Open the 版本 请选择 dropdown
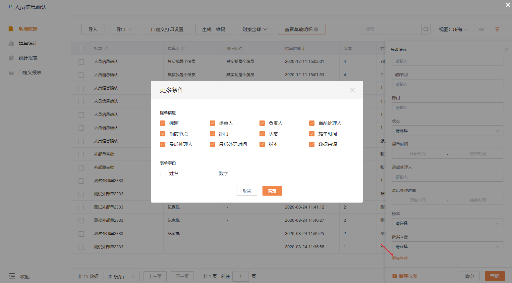The height and width of the screenshot is (283, 512). tap(447, 223)
